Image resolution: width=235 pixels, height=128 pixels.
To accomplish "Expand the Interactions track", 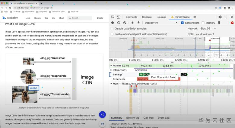I will pos(111,70).
